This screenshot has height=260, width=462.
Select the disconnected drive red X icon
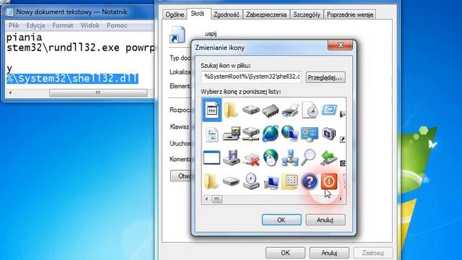point(251,159)
